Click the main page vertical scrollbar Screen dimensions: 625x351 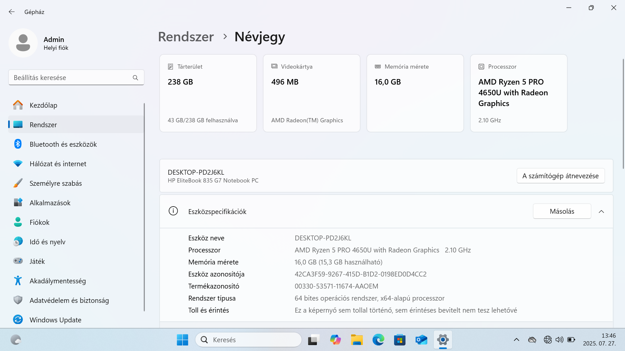coord(623,114)
